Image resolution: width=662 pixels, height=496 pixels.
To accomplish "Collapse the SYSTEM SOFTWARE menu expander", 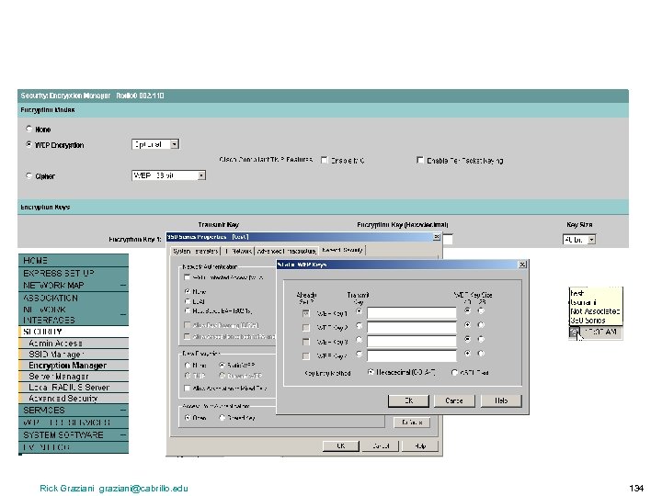I will pos(122,434).
